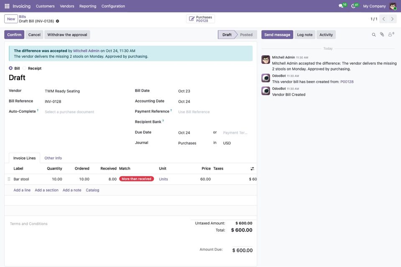Click Mitchell Admin's avatar in chatter
This screenshot has width=401, height=267.
coord(266,59)
